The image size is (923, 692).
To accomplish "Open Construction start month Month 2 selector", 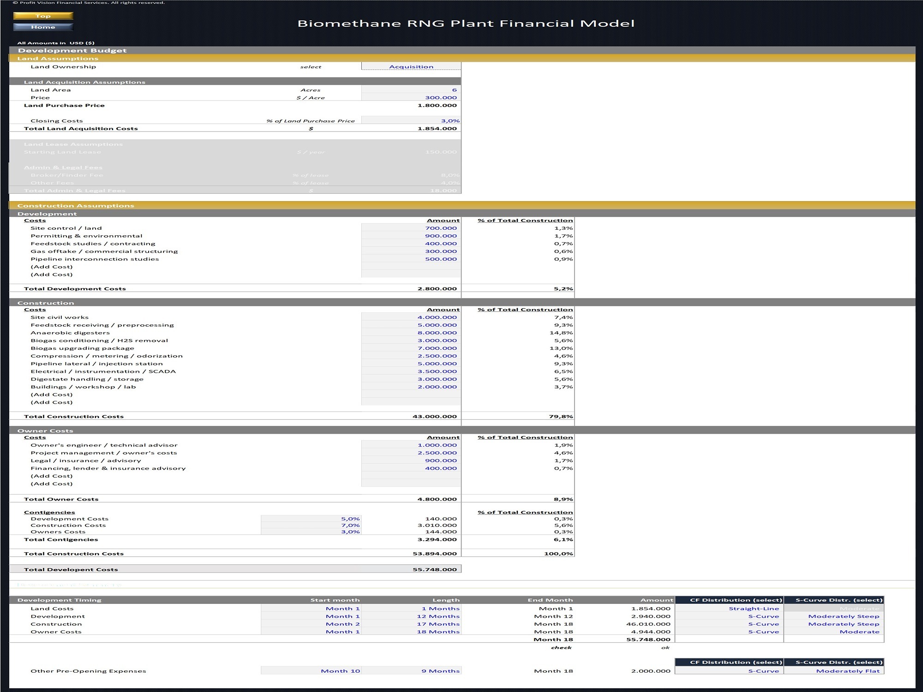I will [x=311, y=624].
